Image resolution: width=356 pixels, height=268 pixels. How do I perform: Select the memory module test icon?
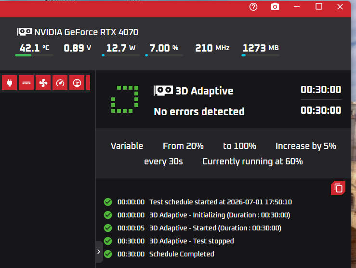tap(26, 83)
